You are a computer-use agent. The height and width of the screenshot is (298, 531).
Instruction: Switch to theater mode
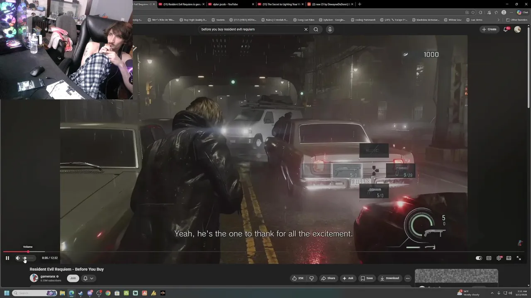[509, 258]
